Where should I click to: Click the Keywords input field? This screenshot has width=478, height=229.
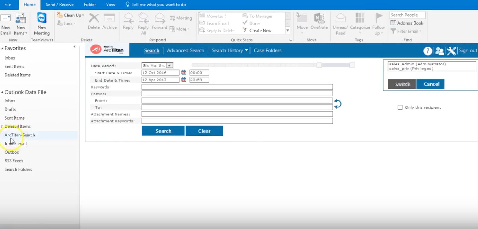pos(237,87)
